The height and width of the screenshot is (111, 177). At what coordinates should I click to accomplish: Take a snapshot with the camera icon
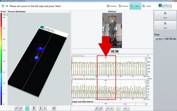pos(113,51)
